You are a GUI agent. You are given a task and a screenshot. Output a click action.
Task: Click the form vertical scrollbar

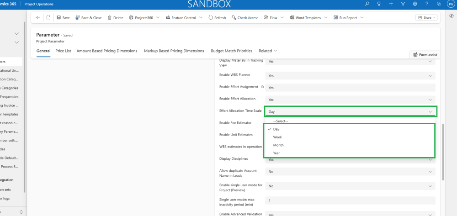(x=443, y=152)
